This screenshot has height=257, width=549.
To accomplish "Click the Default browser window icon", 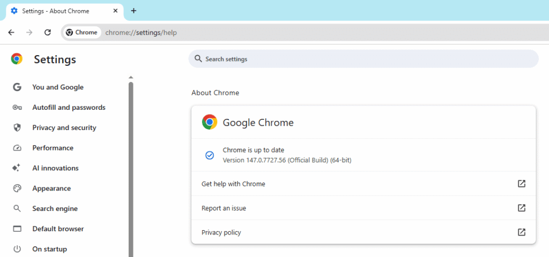I will click(17, 229).
